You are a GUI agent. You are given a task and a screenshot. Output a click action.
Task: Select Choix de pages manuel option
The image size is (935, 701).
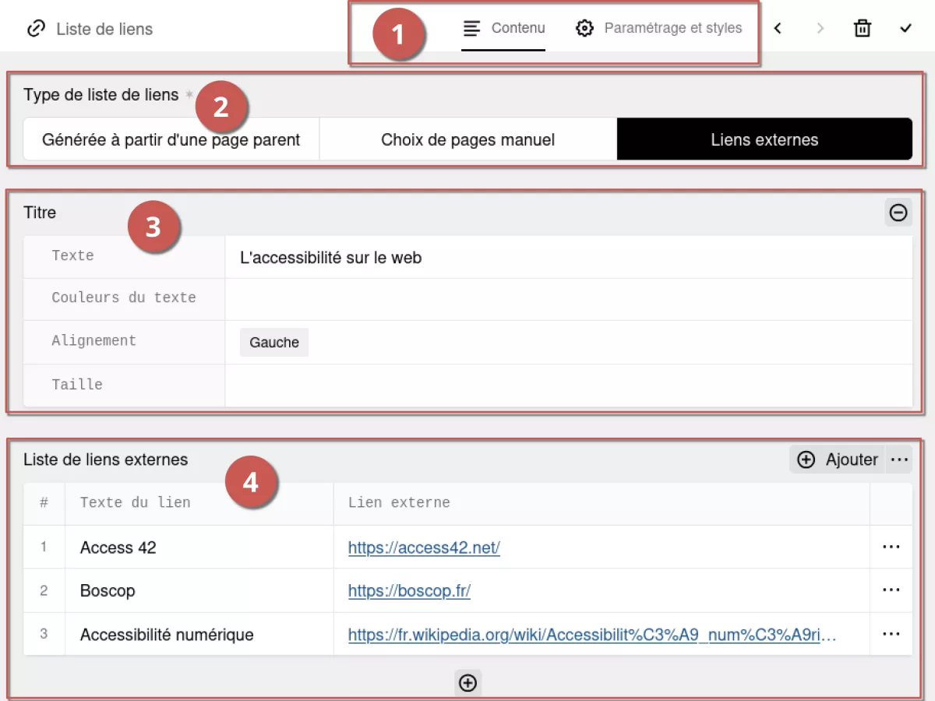point(468,139)
